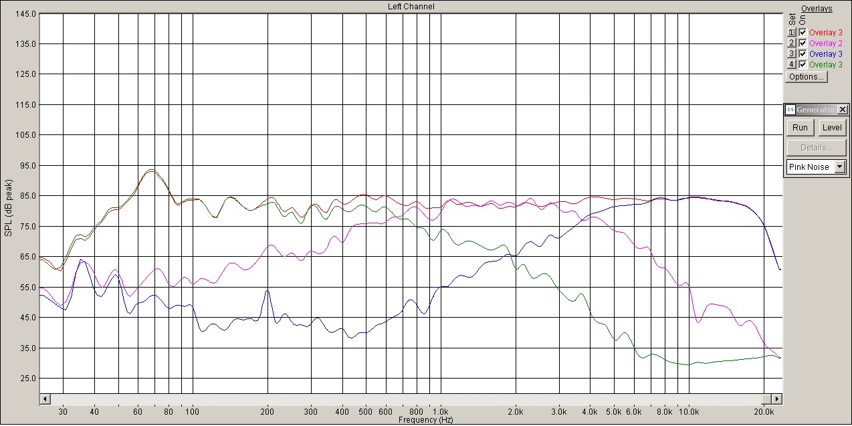
Task: Uncheck the blue Overlay 3 checkbox
Action: click(803, 54)
